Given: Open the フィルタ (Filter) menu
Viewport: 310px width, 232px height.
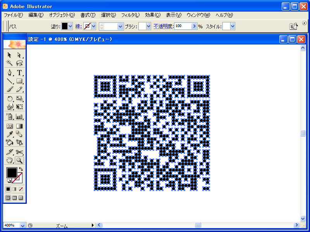Looking at the screenshot, I should (x=130, y=15).
